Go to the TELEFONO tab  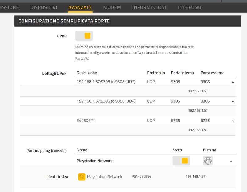(189, 7)
